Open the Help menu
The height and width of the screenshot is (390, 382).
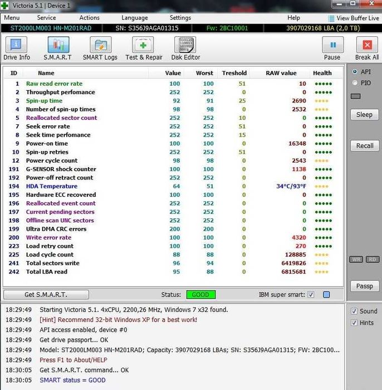coord(293,18)
